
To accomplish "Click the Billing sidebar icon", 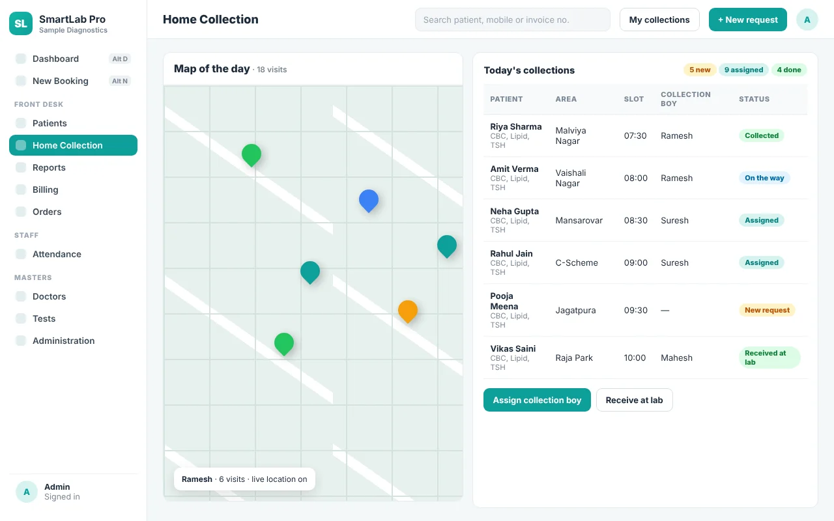I will tap(21, 190).
